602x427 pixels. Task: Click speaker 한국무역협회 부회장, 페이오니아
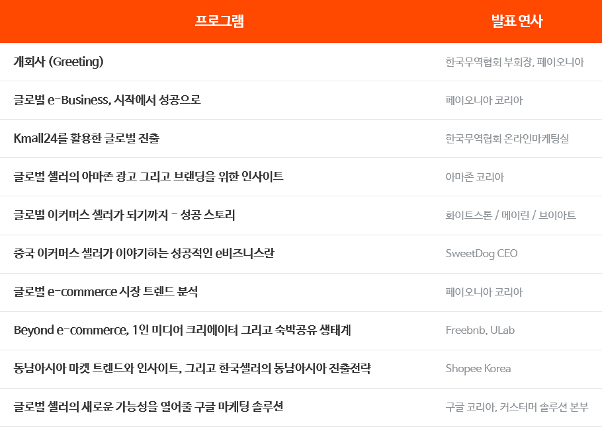coord(515,61)
